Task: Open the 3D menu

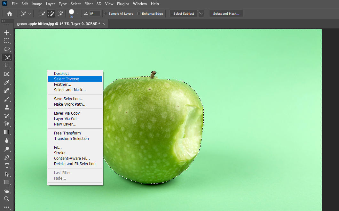Action: (99, 4)
